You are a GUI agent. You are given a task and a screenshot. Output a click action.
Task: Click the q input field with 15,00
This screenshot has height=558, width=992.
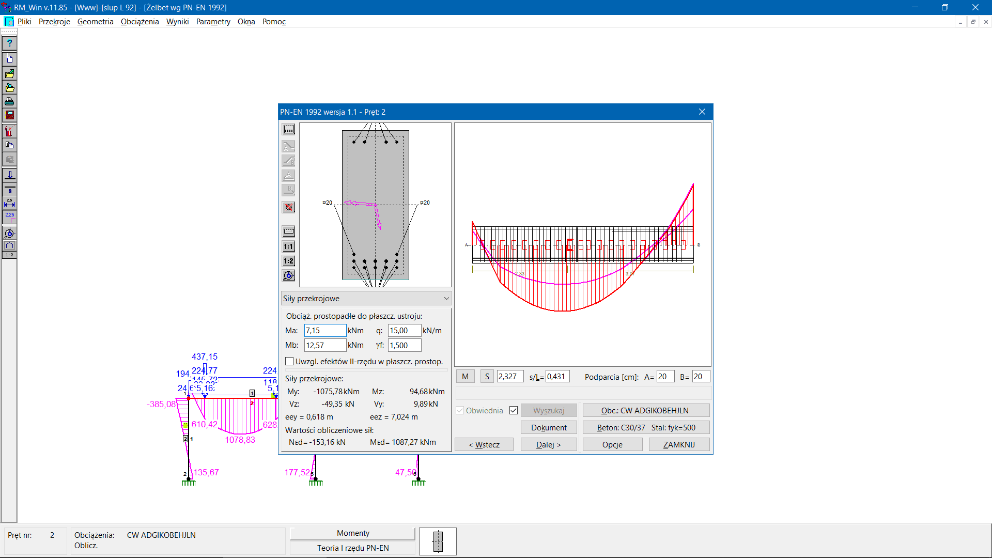(405, 331)
